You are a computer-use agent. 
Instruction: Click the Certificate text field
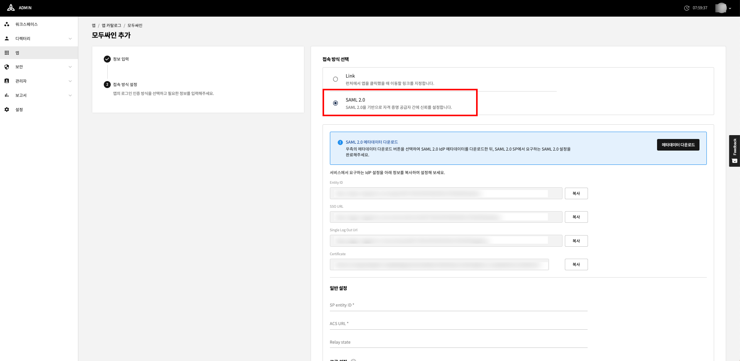(x=439, y=264)
